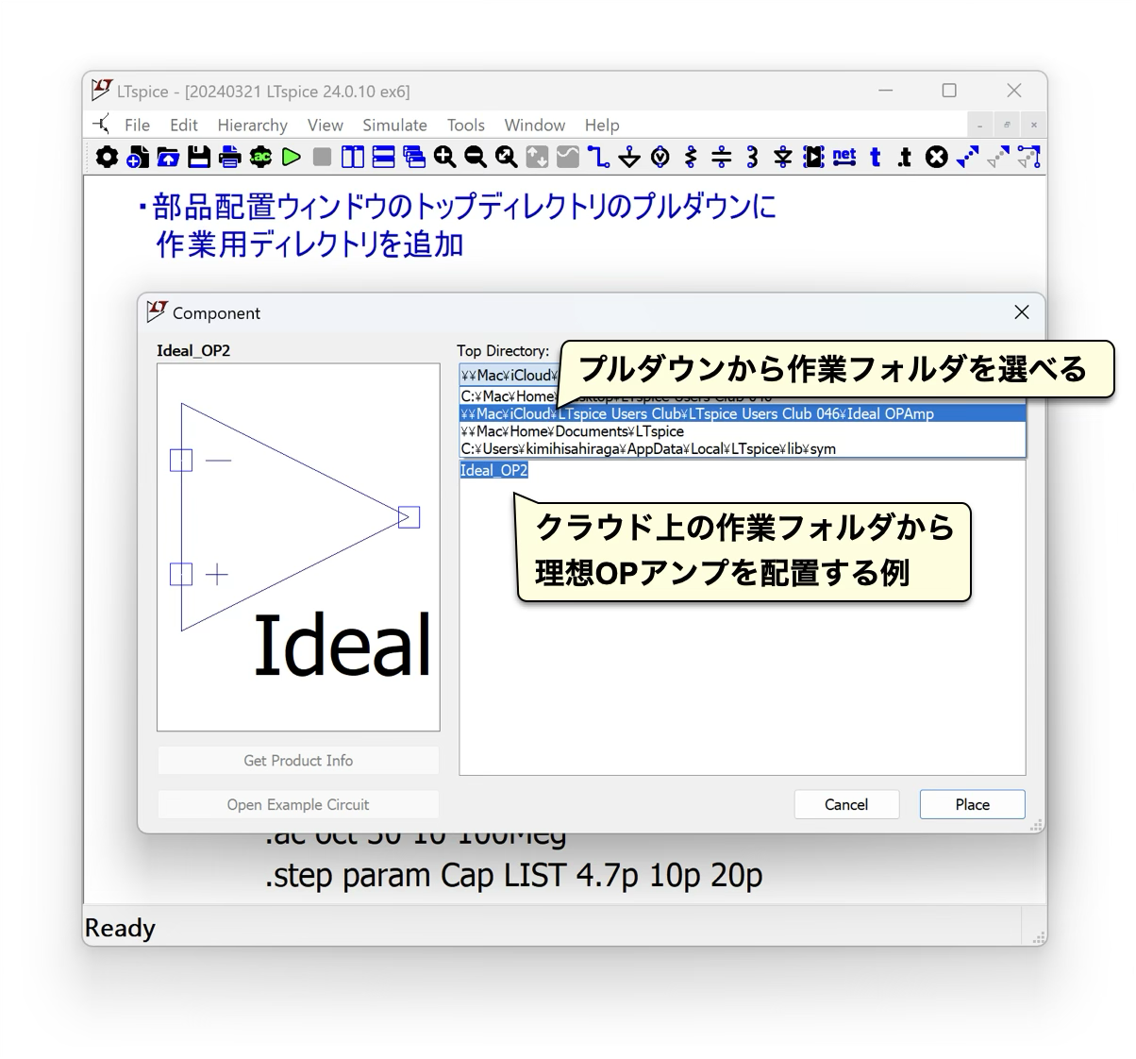Screen dimensions: 1136x1059
Task: Create a new schematic via toolbar icon
Action: [138, 158]
